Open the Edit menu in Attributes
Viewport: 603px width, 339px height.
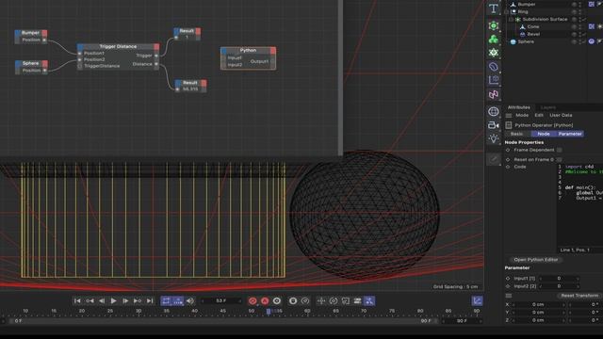[539, 115]
